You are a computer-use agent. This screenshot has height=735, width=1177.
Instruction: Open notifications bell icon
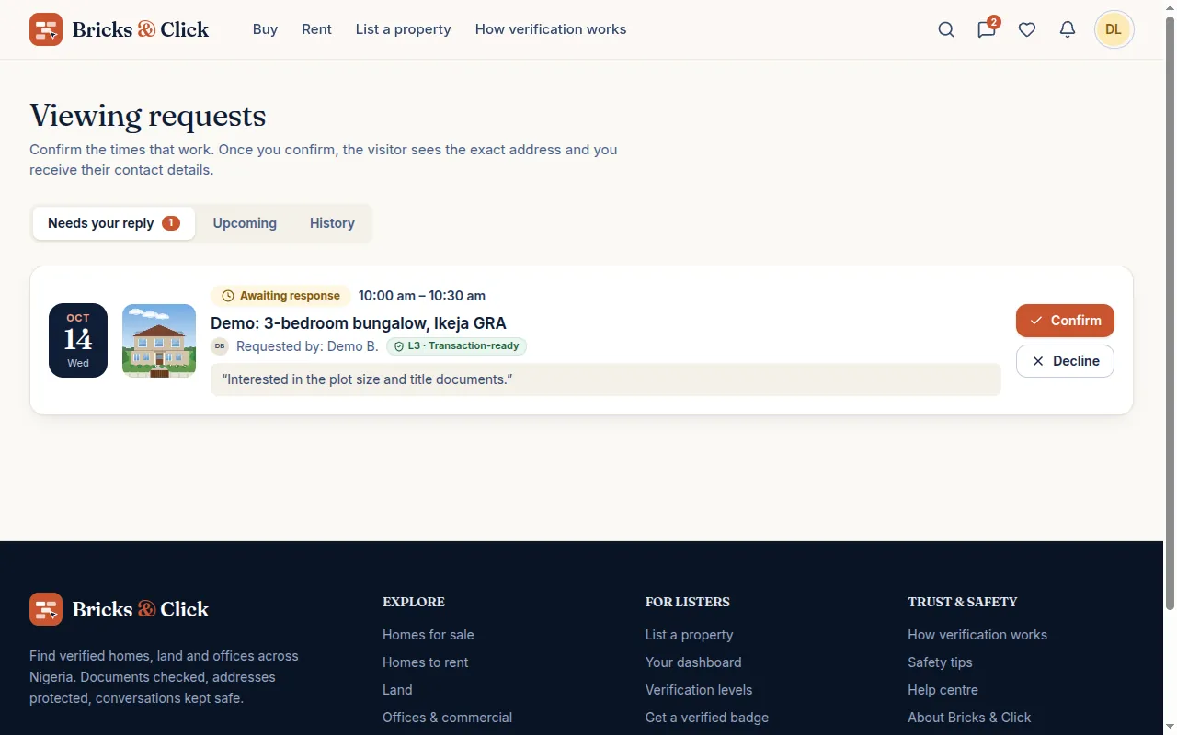tap(1068, 29)
